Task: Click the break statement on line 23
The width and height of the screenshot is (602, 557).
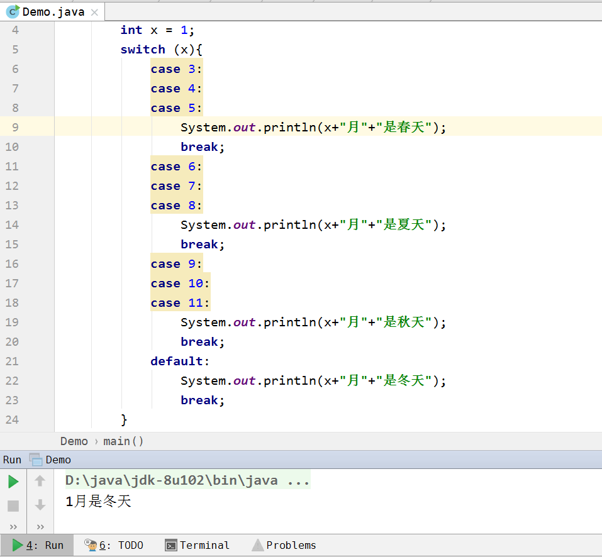Action: 203,400
